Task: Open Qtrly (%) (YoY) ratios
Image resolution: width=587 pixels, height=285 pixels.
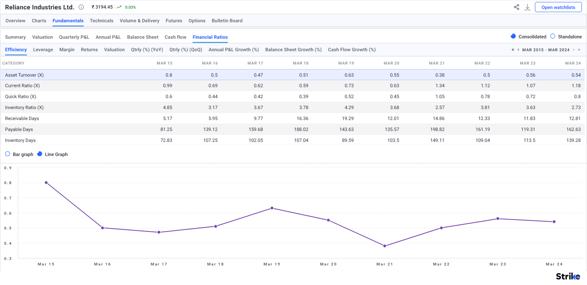Action: (x=147, y=50)
